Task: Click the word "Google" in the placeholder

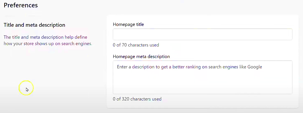Action: tap(255, 67)
